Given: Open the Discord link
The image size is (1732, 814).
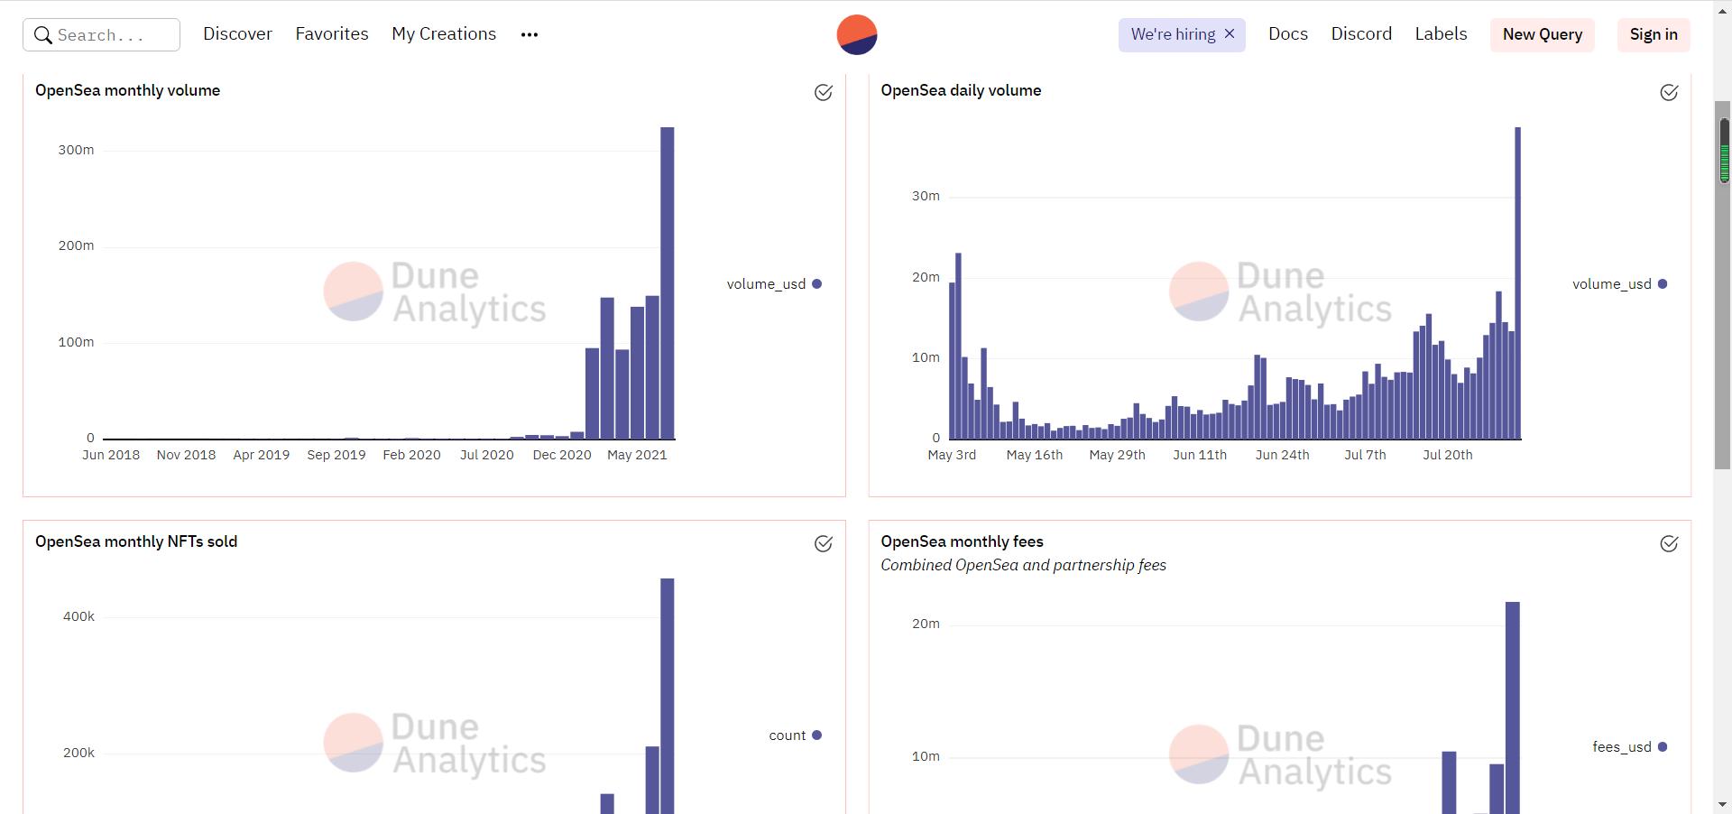Looking at the screenshot, I should 1361,34.
